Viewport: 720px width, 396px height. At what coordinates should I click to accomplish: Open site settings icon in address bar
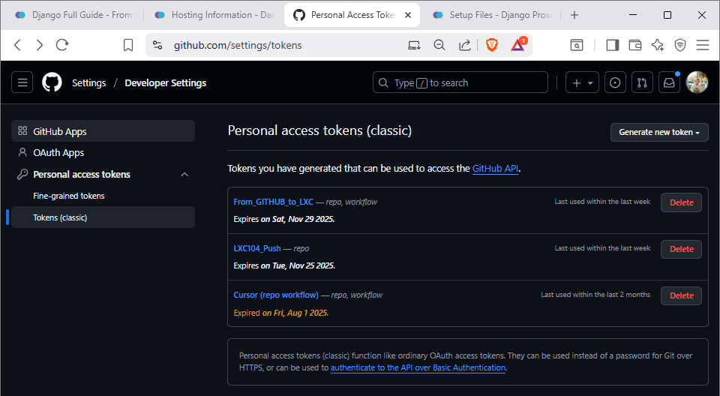pyautogui.click(x=157, y=45)
